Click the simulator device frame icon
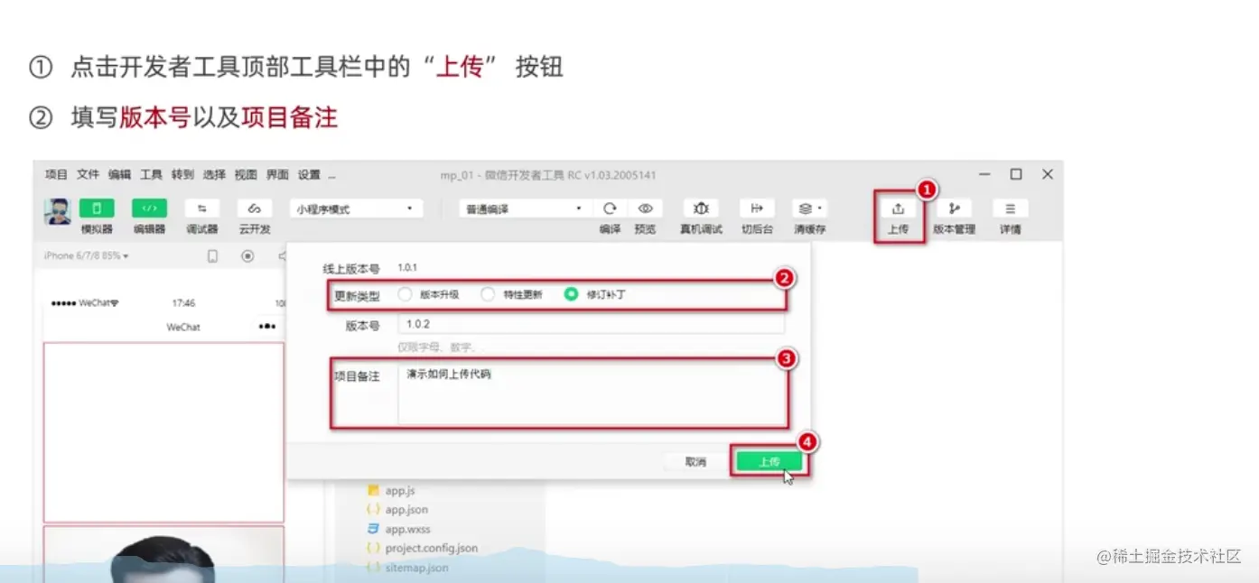Viewport: 1259px width, 583px height. (212, 256)
